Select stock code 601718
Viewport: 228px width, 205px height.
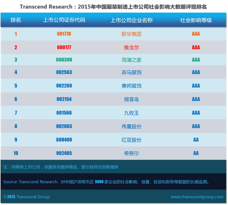coord(64,34)
